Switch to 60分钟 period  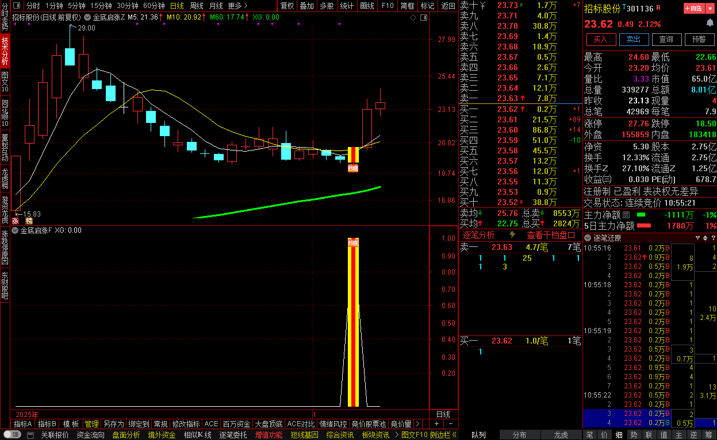[154, 6]
